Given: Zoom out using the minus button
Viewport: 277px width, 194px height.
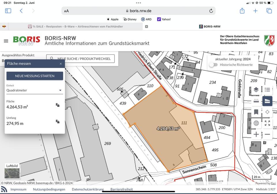Looking at the screenshot, I should (267, 134).
